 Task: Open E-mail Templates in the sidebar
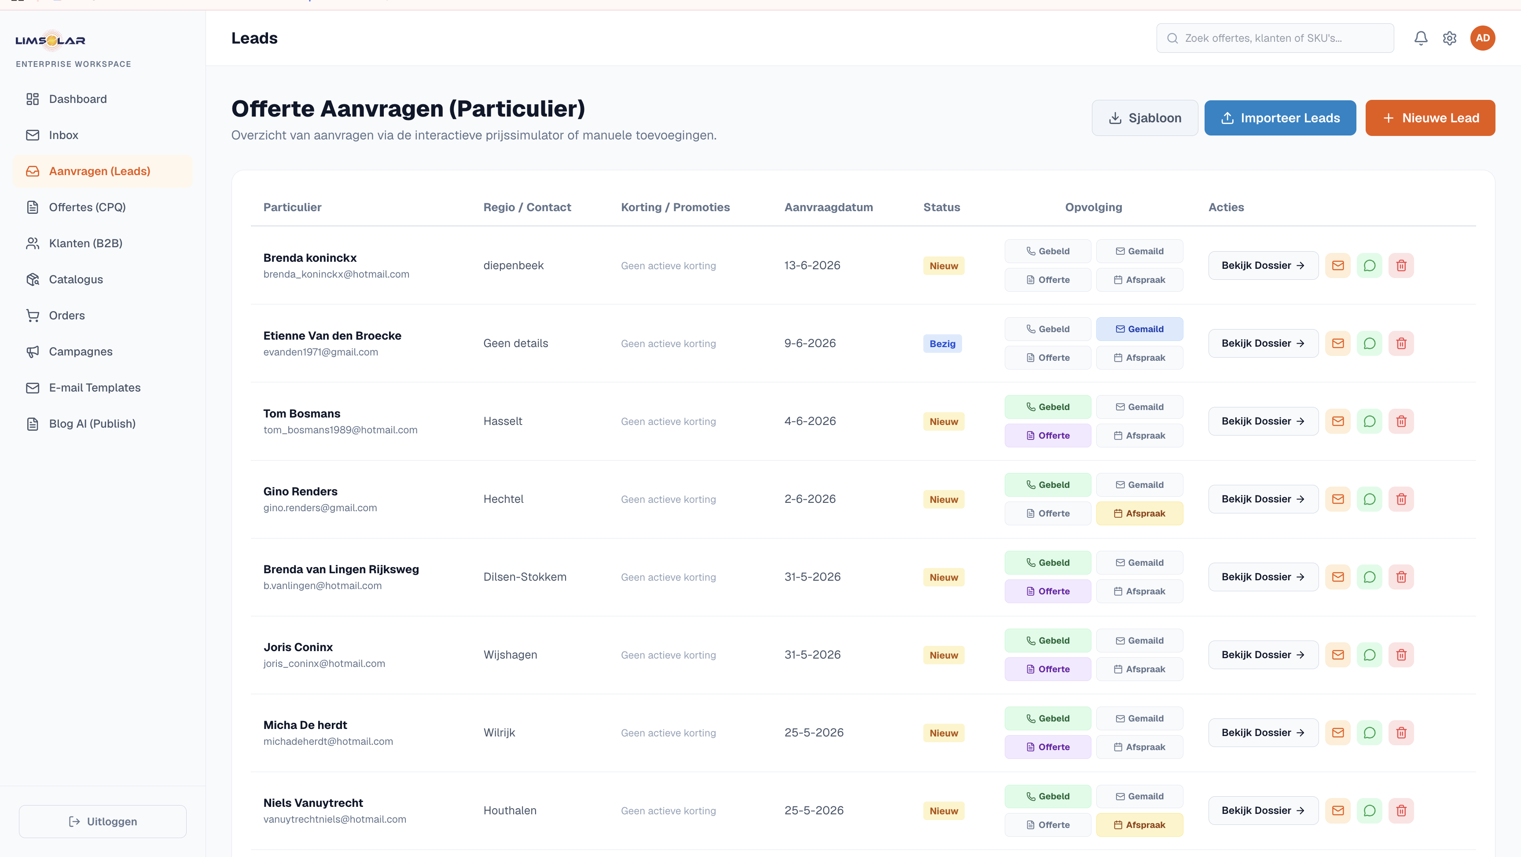pos(103,388)
